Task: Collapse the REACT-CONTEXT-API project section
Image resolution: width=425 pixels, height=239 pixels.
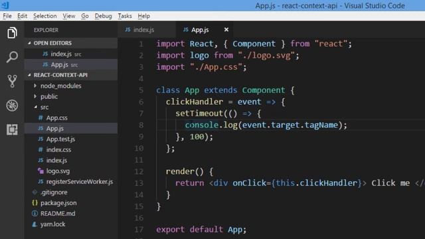Action: tap(29, 75)
